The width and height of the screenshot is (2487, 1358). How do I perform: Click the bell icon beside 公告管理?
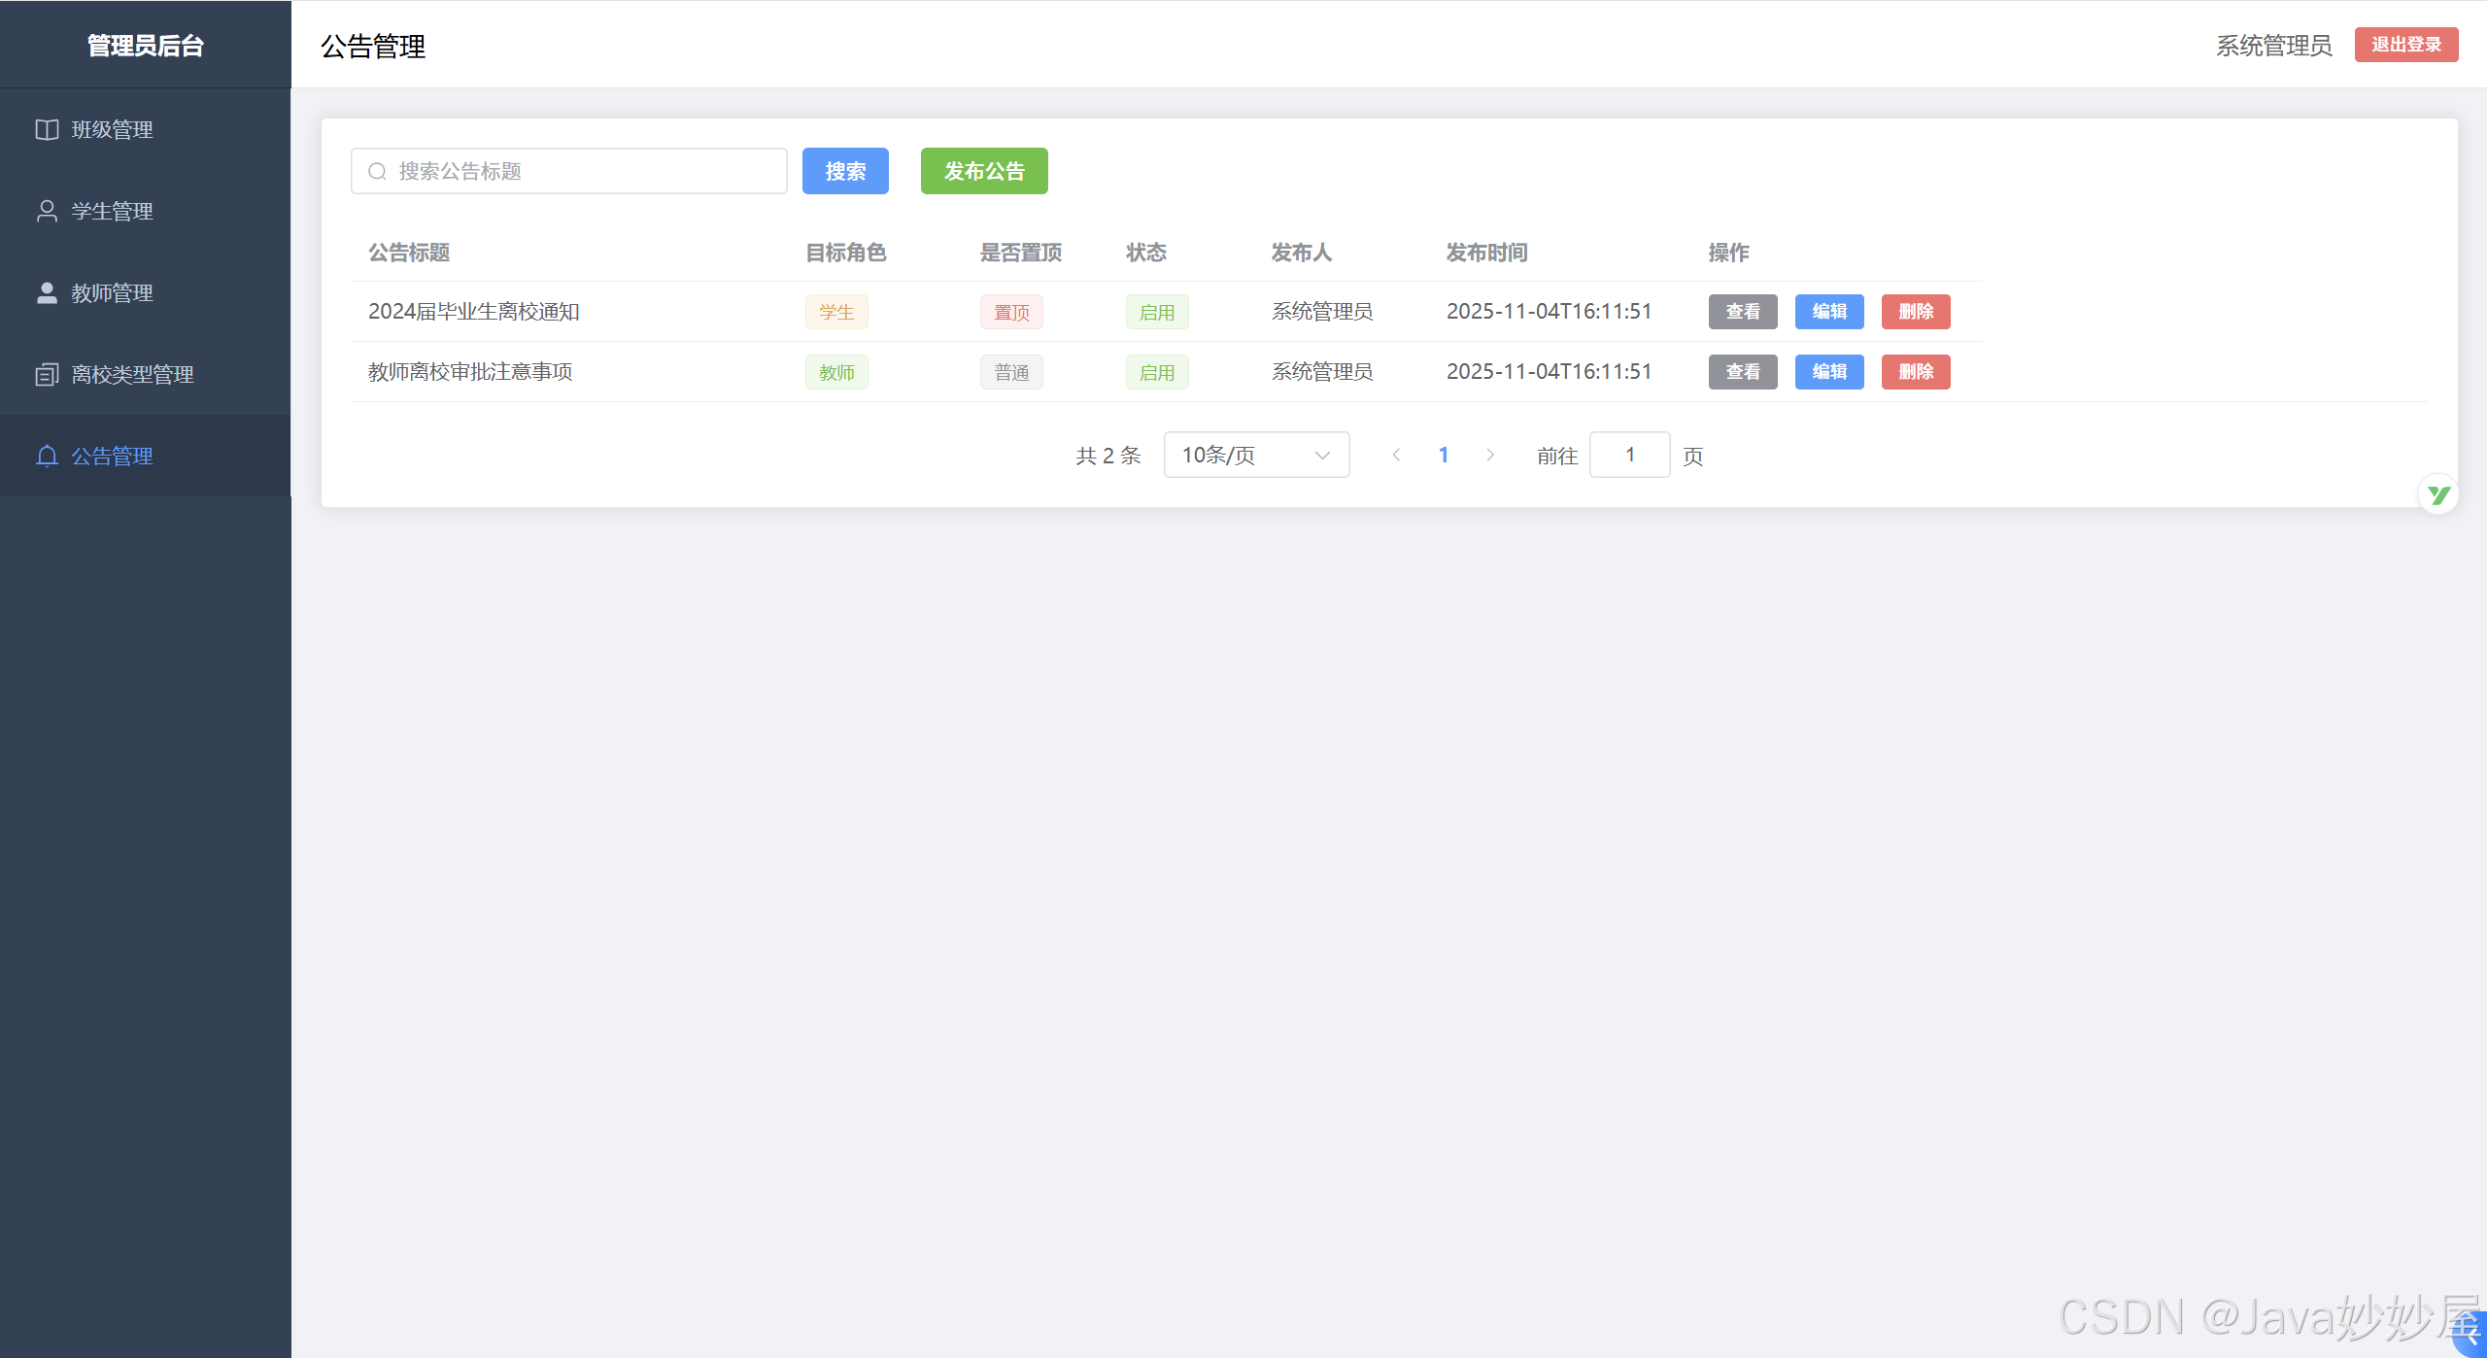(x=47, y=456)
